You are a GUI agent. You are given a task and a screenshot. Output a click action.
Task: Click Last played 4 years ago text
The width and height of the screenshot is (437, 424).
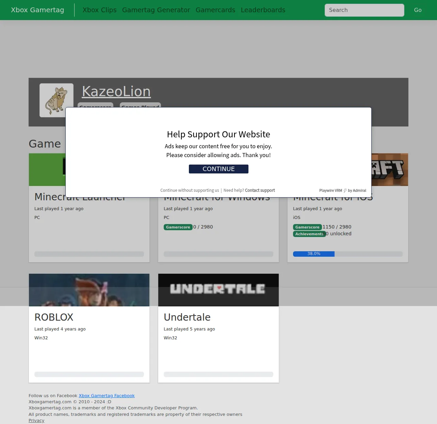click(x=60, y=329)
